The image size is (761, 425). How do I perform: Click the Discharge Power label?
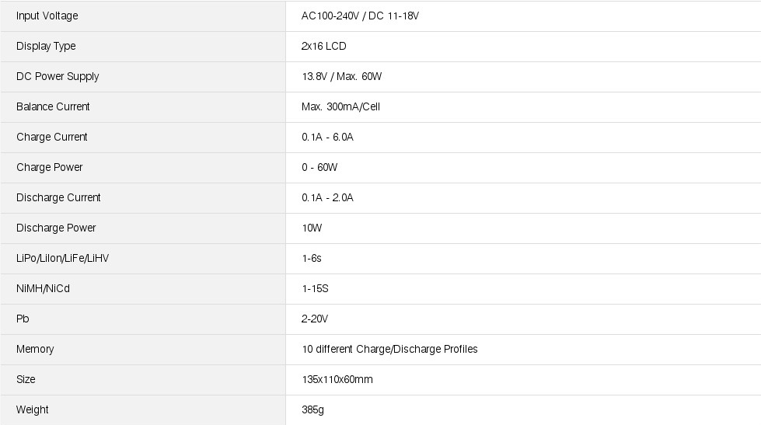(x=56, y=228)
